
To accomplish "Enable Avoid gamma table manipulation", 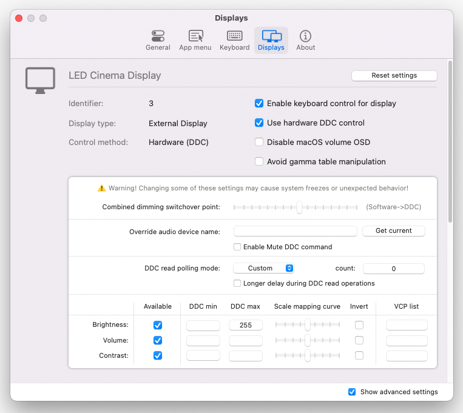I will click(259, 161).
